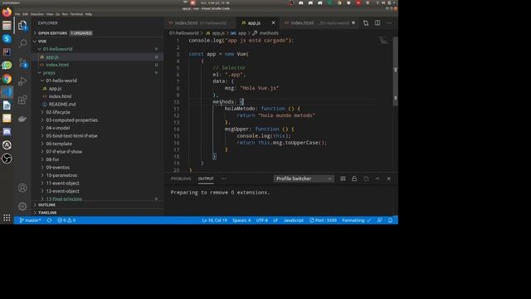
Task: Open Discord from the Ubuntu dock
Action: tap(7, 131)
